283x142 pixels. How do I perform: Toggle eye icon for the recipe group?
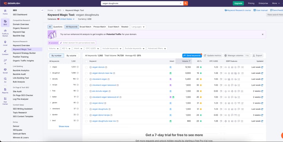(78, 85)
